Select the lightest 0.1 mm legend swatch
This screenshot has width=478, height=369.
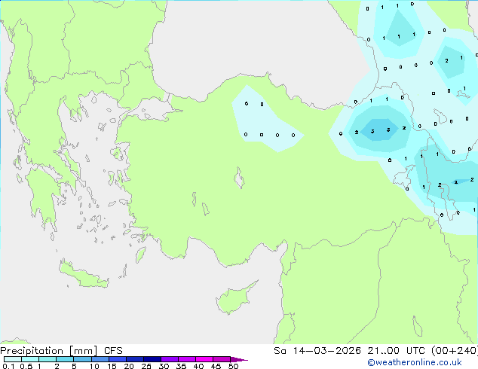pyautogui.click(x=13, y=359)
